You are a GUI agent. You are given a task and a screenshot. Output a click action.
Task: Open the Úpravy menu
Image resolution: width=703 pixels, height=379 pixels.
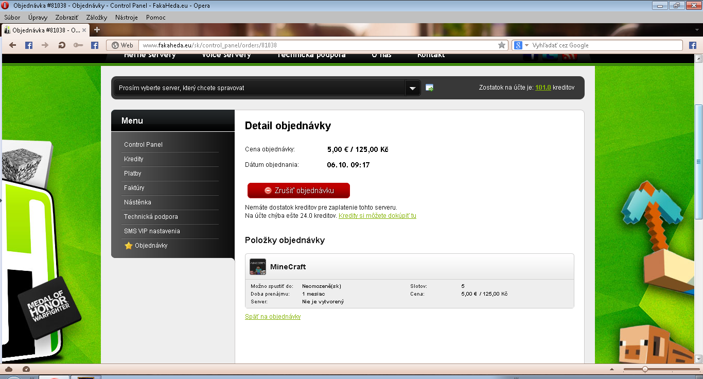38,18
